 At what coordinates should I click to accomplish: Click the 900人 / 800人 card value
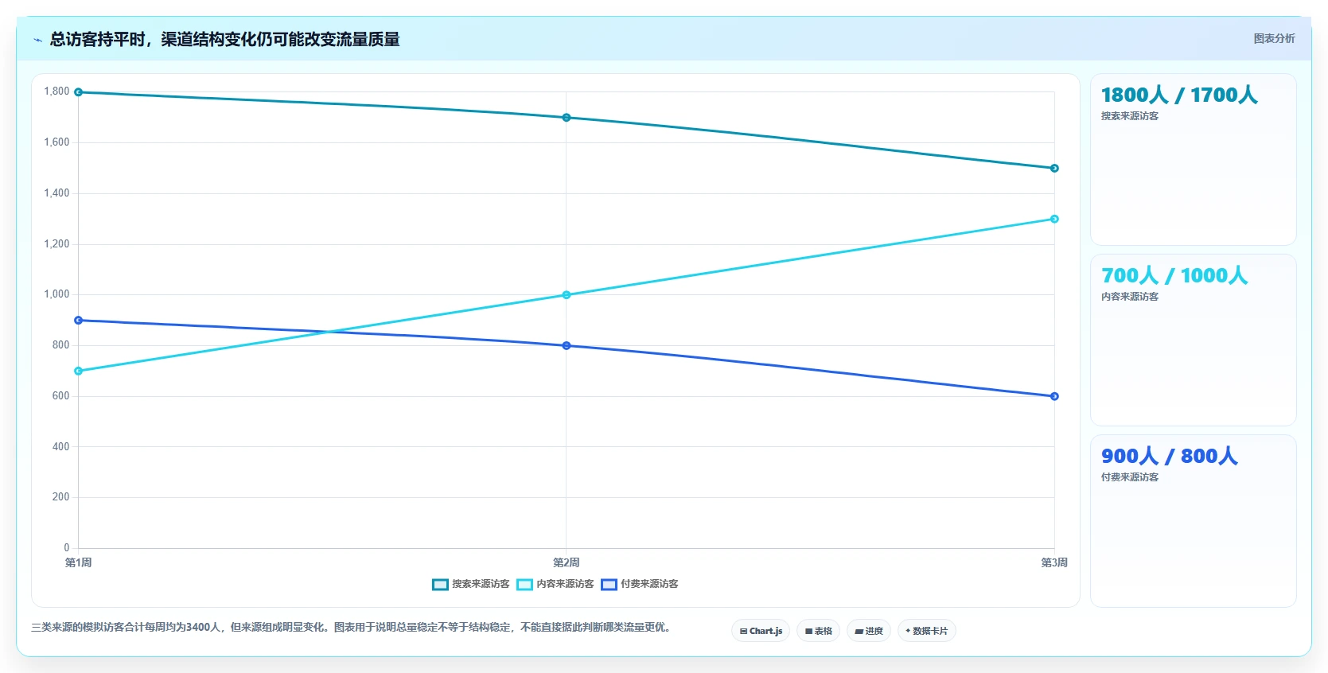[x=1170, y=457]
